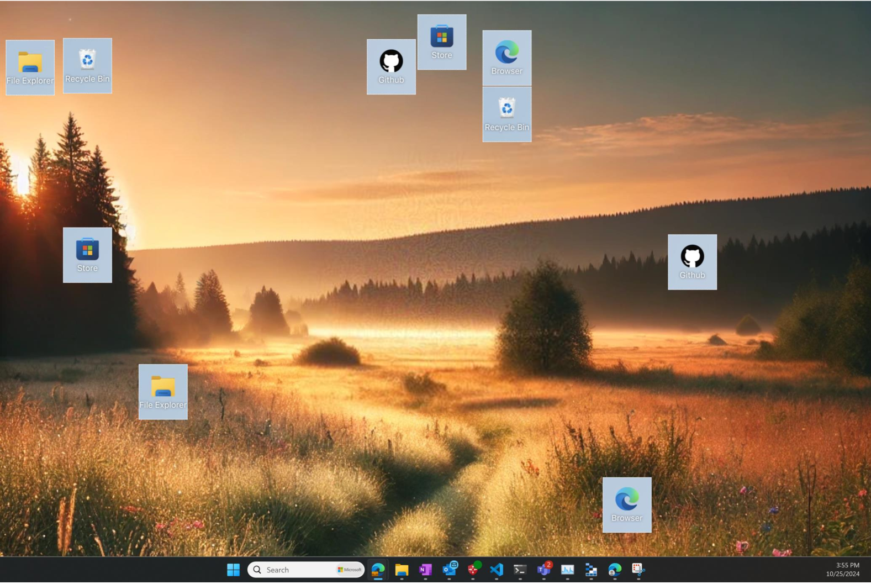The image size is (871, 584).
Task: Open Microsoft Teams with notification badge
Action: [543, 570]
